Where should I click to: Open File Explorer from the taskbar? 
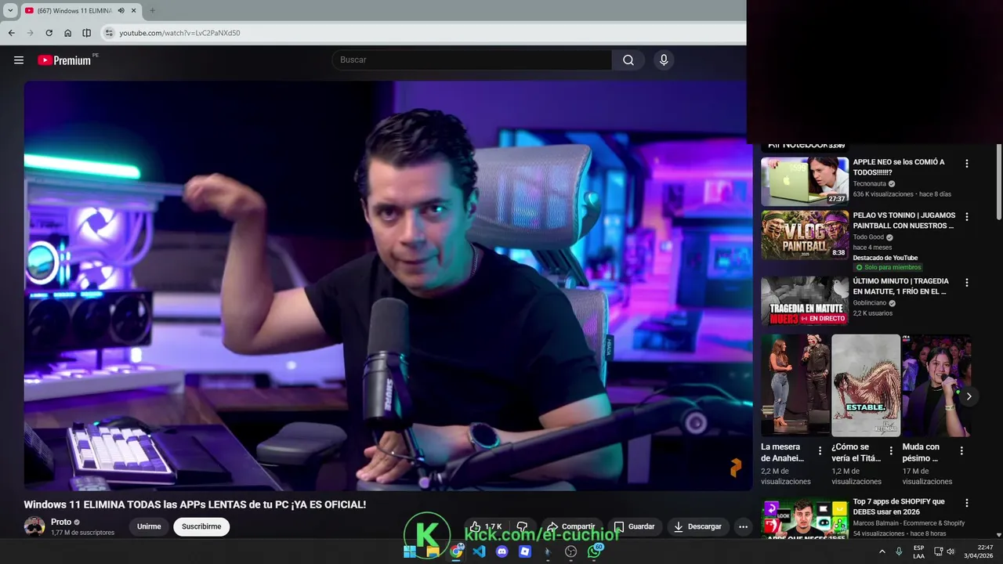pyautogui.click(x=433, y=551)
